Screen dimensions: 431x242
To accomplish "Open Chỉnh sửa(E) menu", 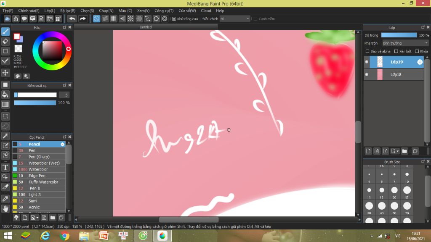I will (29, 11).
